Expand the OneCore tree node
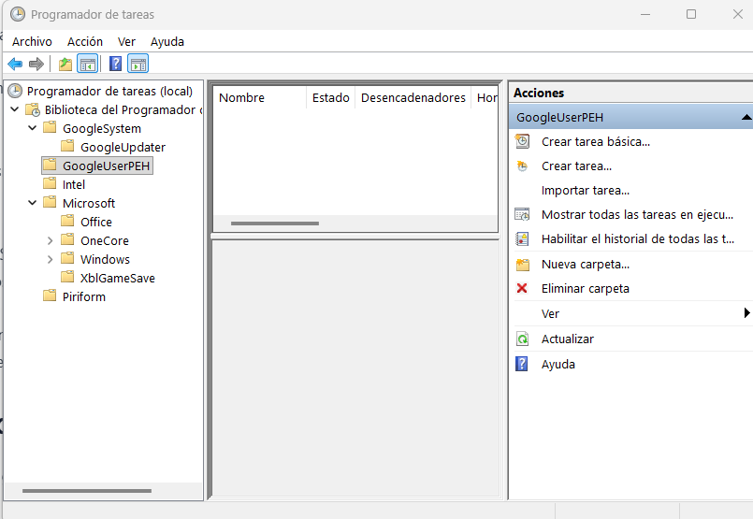753x519 pixels. click(x=50, y=240)
